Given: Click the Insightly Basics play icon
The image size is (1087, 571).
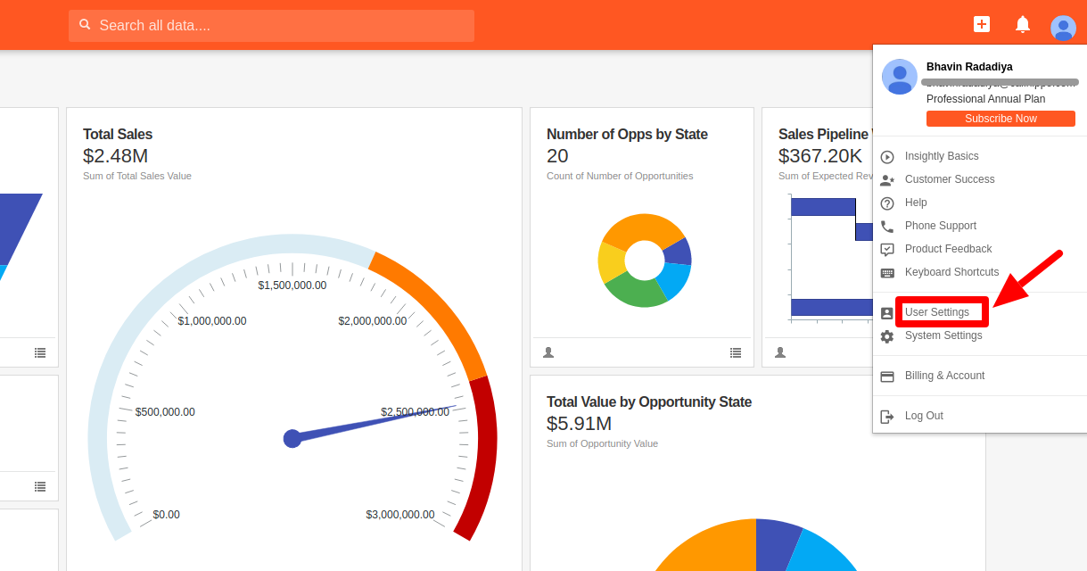Looking at the screenshot, I should tap(887, 157).
